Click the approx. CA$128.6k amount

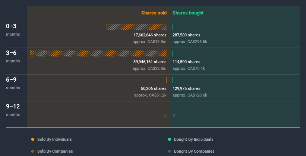pyautogui.click(x=190, y=95)
